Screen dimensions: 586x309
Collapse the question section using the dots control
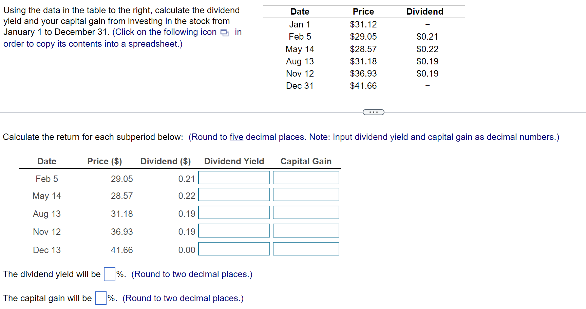coord(373,112)
